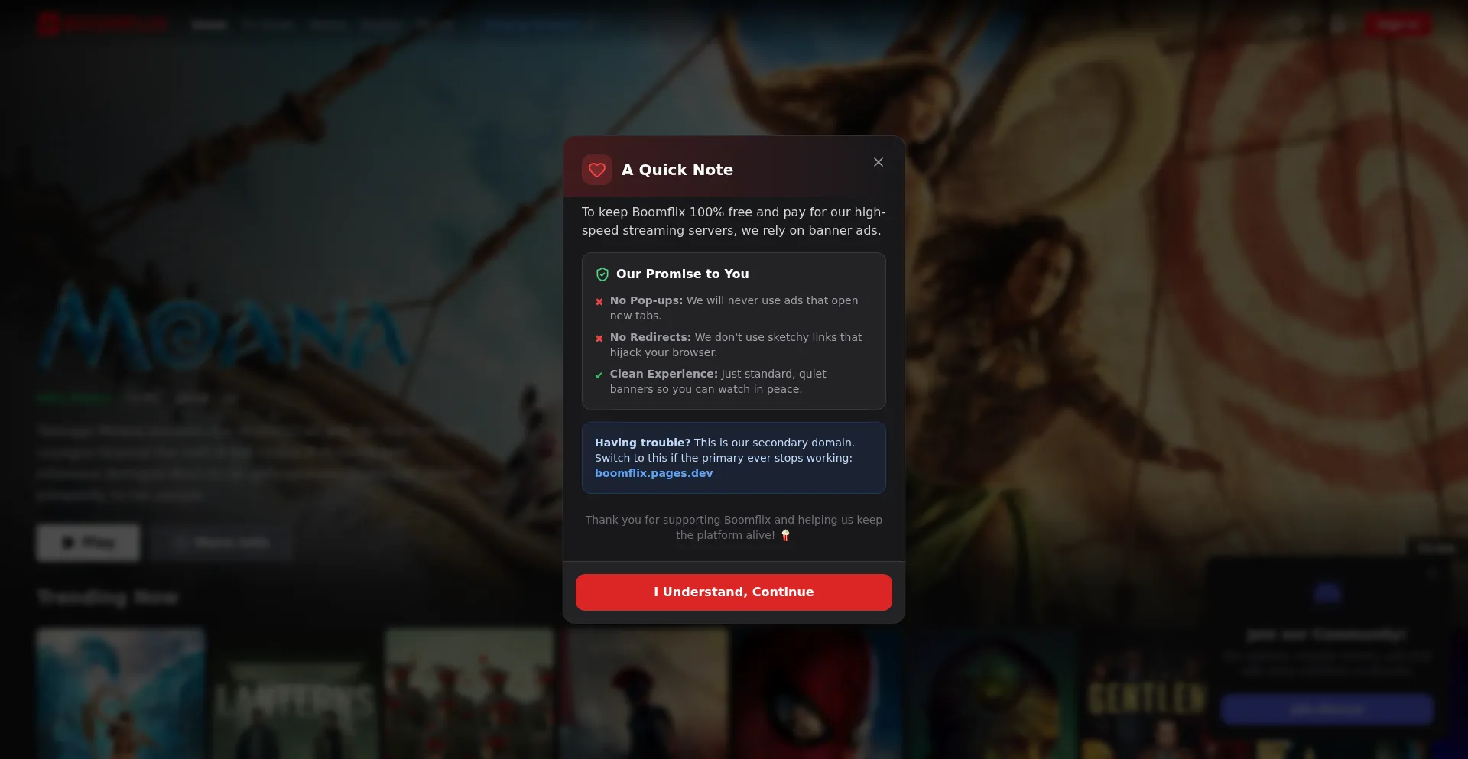Click the To keep Boomflix 100% free paragraph

[734, 221]
